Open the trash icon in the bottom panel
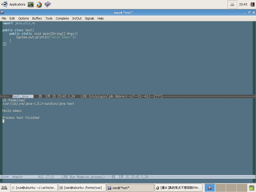The image size is (256, 192). point(251,188)
